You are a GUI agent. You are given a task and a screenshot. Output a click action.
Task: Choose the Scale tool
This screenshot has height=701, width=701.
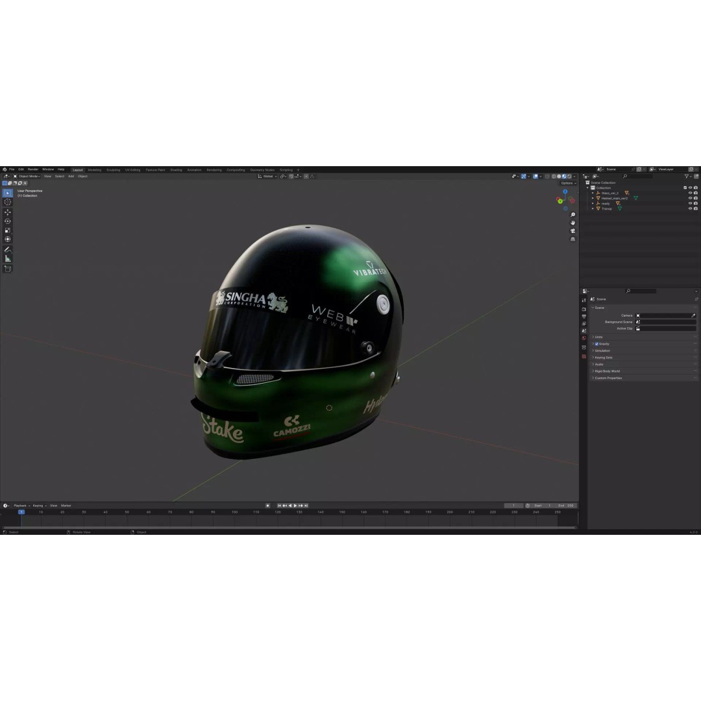point(8,230)
